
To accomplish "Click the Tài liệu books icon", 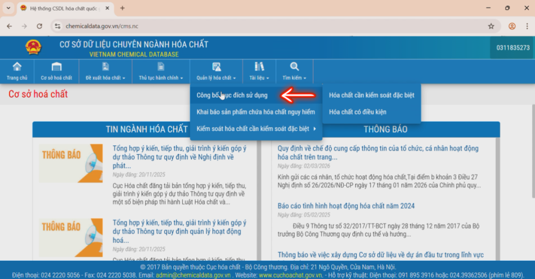I will [259, 66].
